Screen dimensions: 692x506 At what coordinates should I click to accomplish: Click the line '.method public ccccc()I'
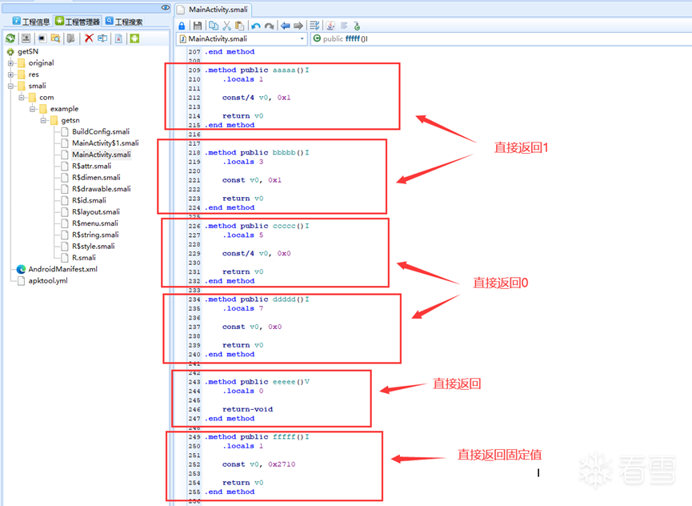coord(257,226)
